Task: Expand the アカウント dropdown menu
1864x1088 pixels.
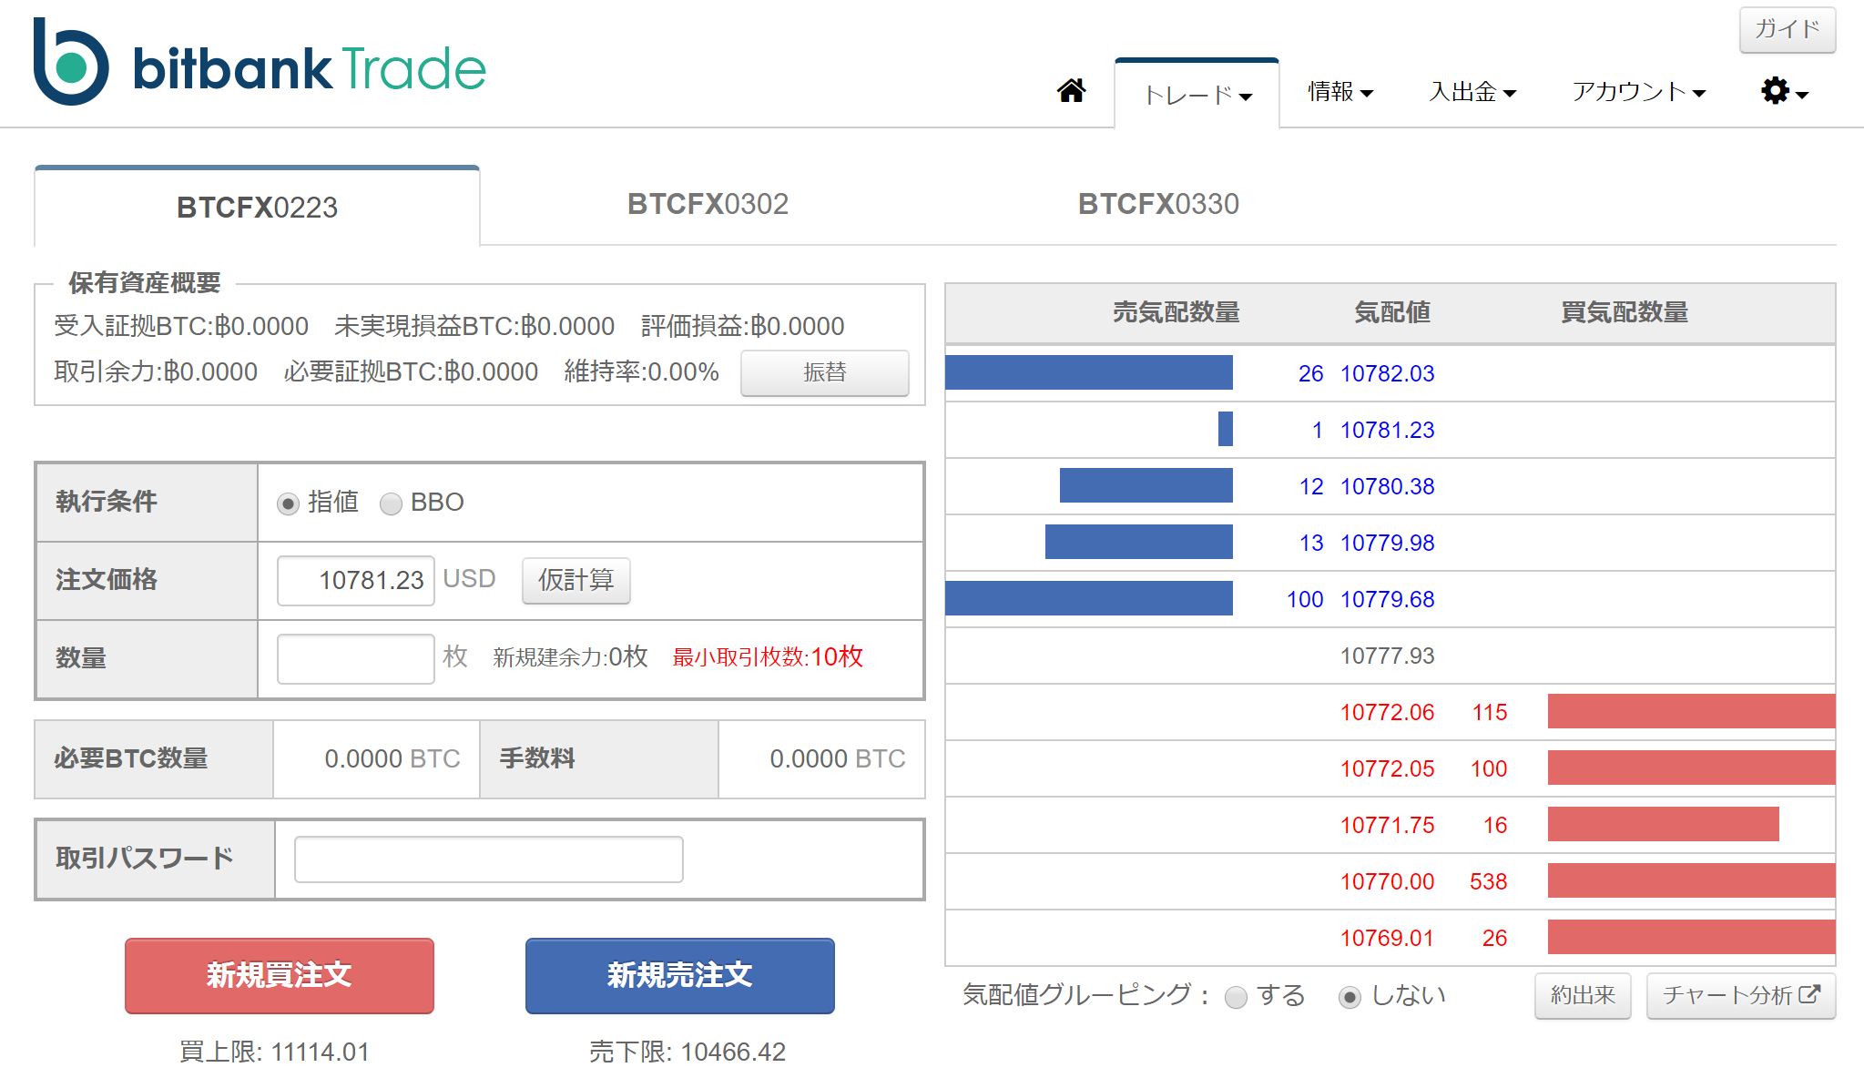Action: click(1638, 92)
